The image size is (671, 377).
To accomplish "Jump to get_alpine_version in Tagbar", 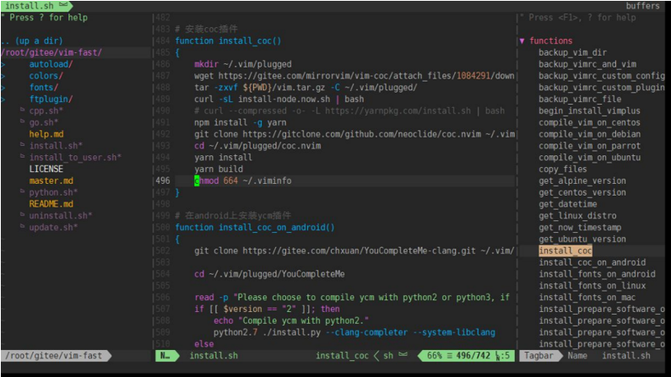I will click(582, 180).
